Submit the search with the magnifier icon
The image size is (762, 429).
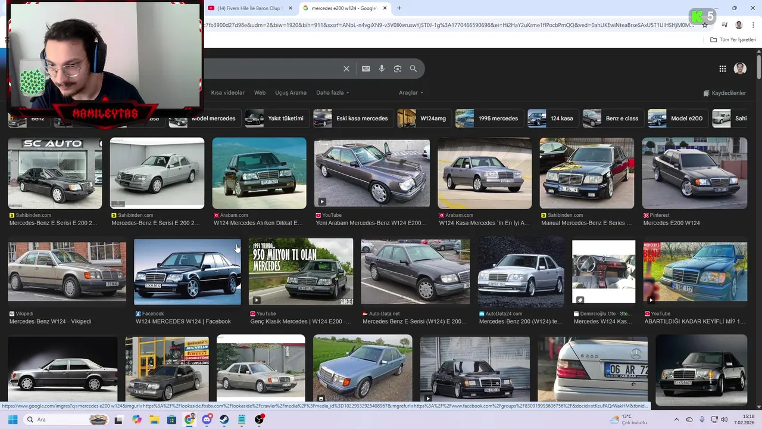coord(413,69)
